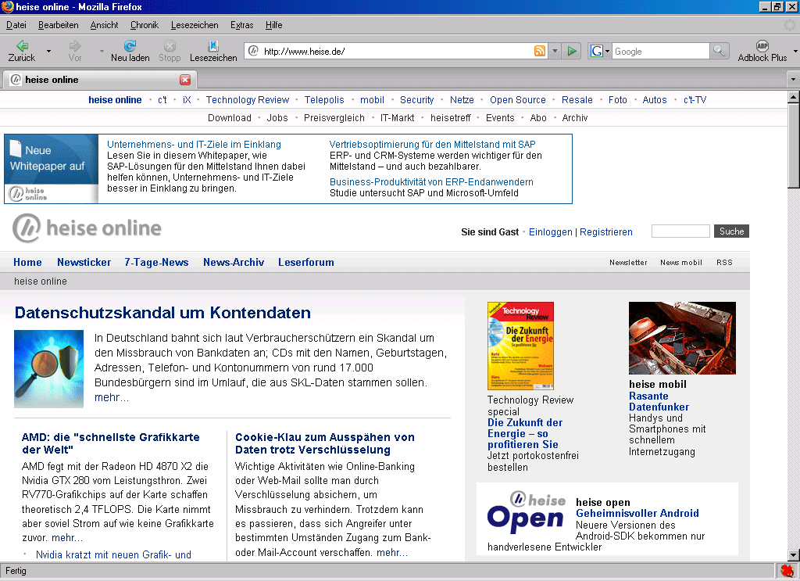Click the heise Open logo
The image size is (800, 581).
[527, 513]
